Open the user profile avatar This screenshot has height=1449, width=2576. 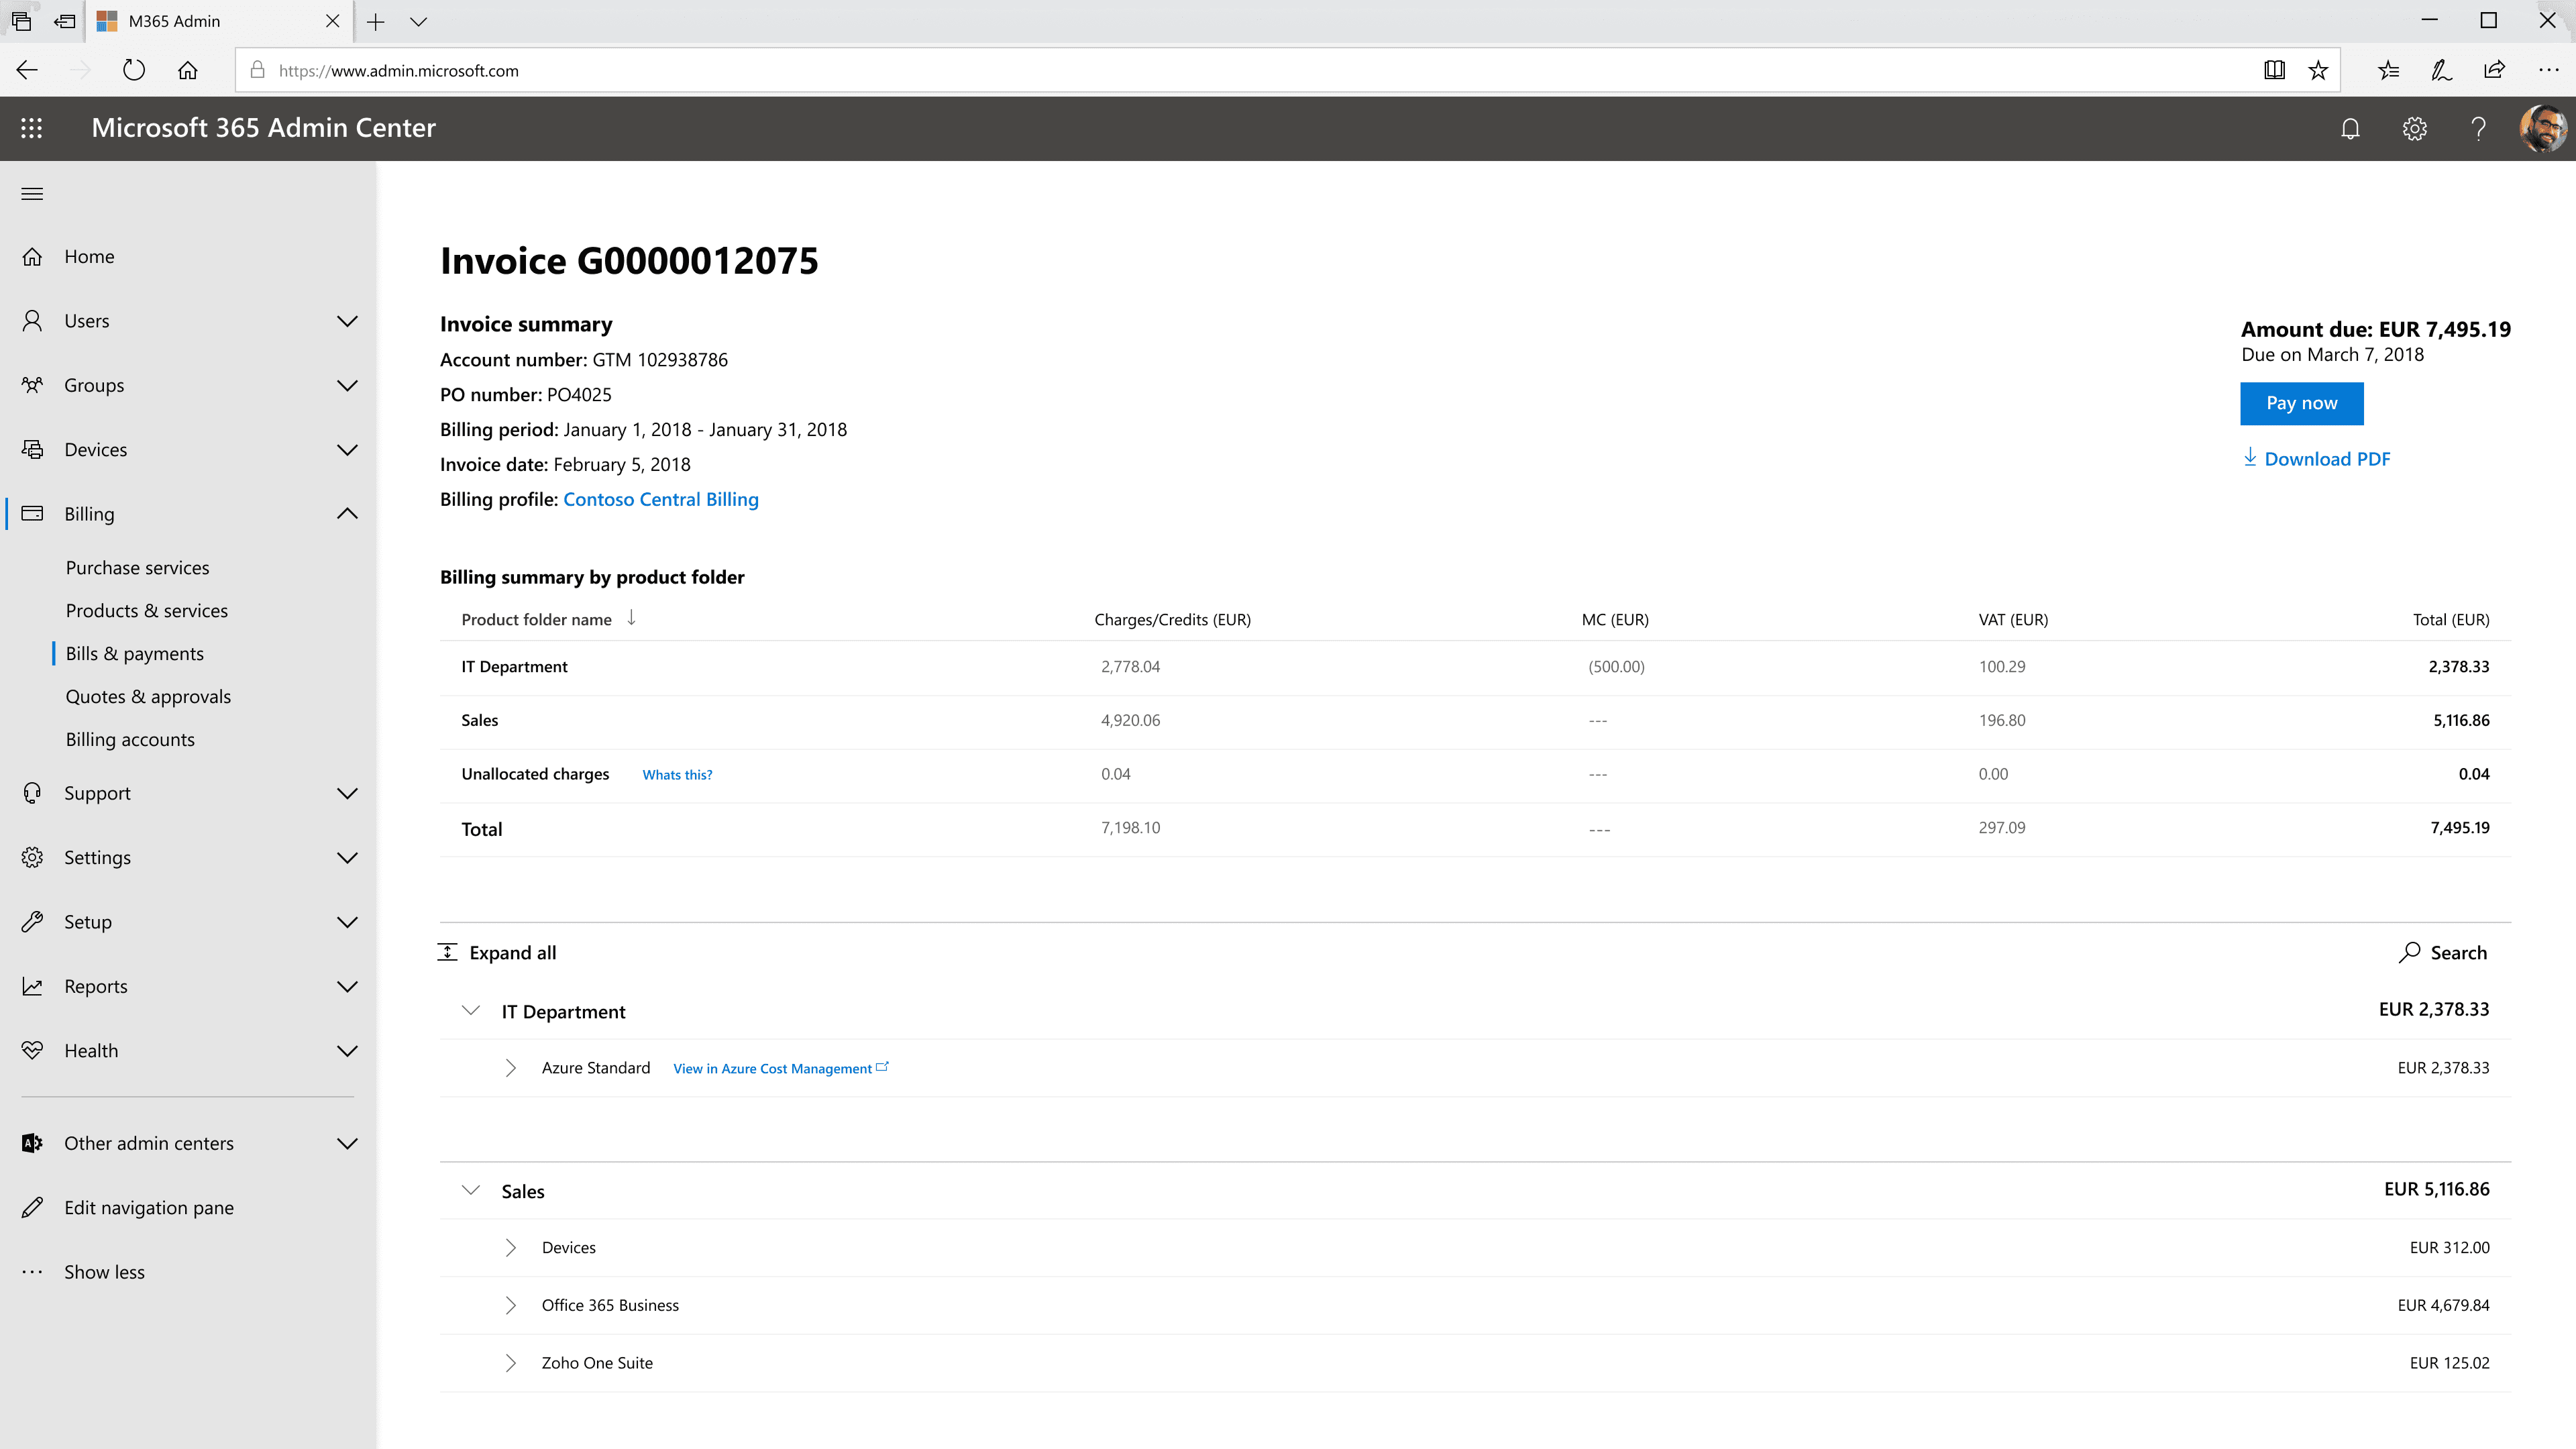click(x=2542, y=128)
